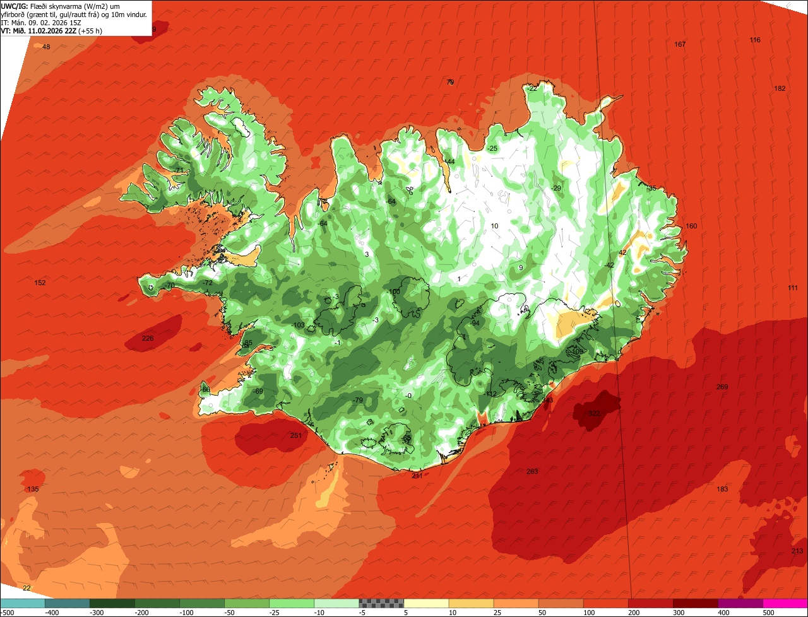This screenshot has height=617, width=808.
Task: Pick the light orange 25 to 50 swatch
Action: [516, 603]
